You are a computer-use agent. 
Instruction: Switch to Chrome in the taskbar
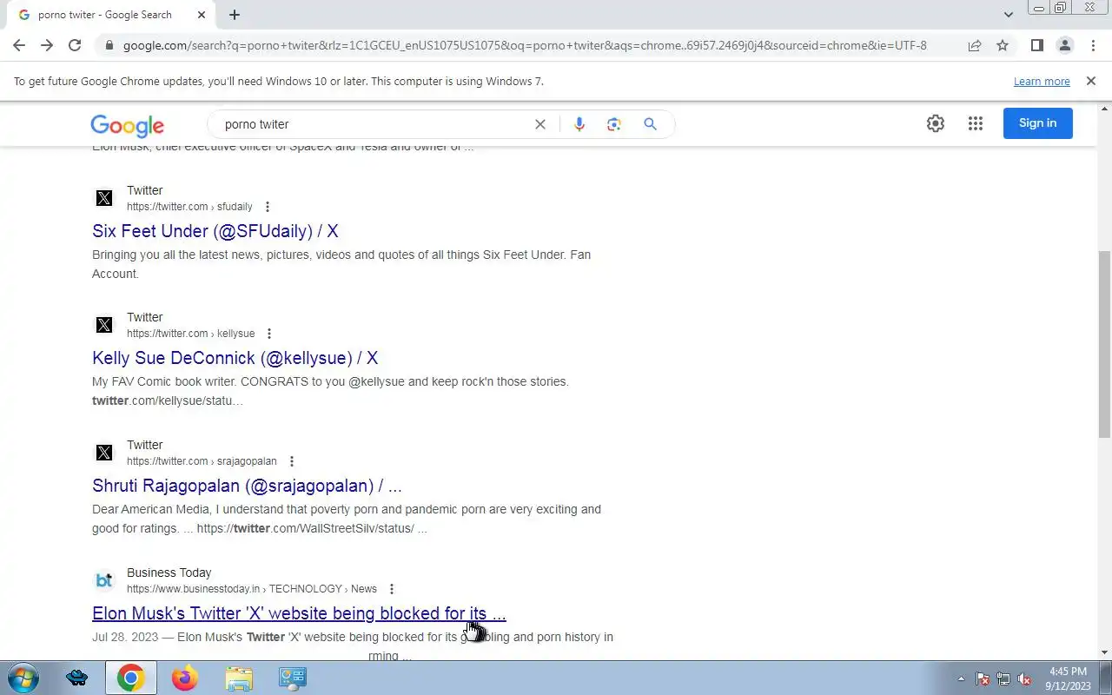point(131,678)
